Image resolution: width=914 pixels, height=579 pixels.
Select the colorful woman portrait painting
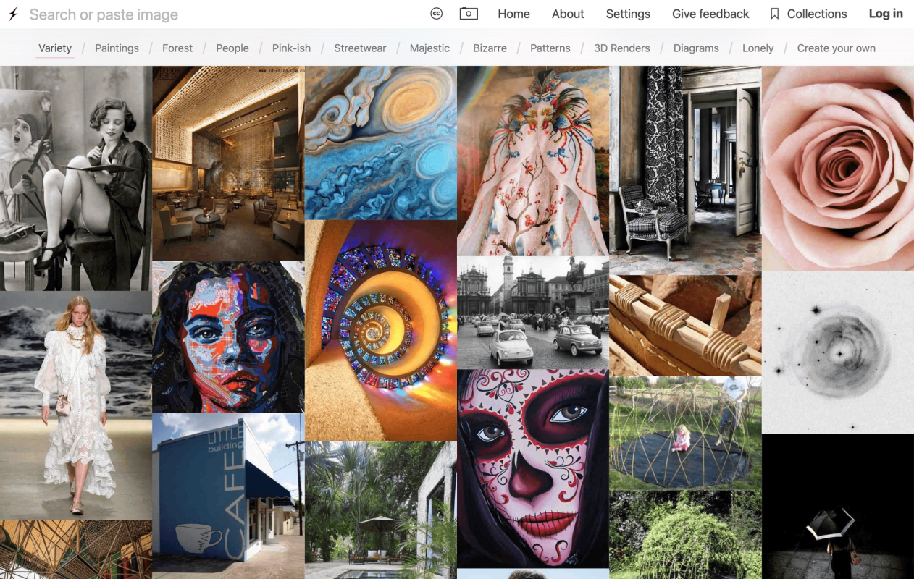pos(228,337)
